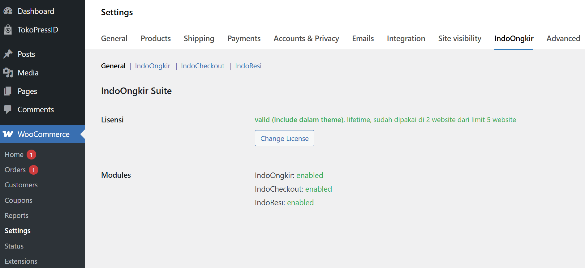Go to Customers submenu

(21, 185)
